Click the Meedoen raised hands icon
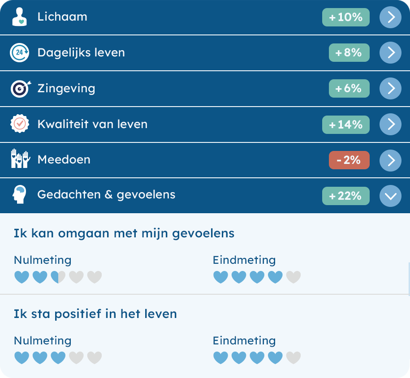The width and height of the screenshot is (410, 378). (21, 159)
